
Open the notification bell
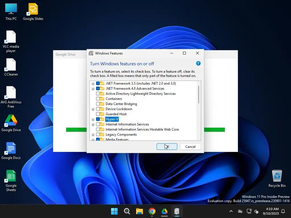(283, 211)
